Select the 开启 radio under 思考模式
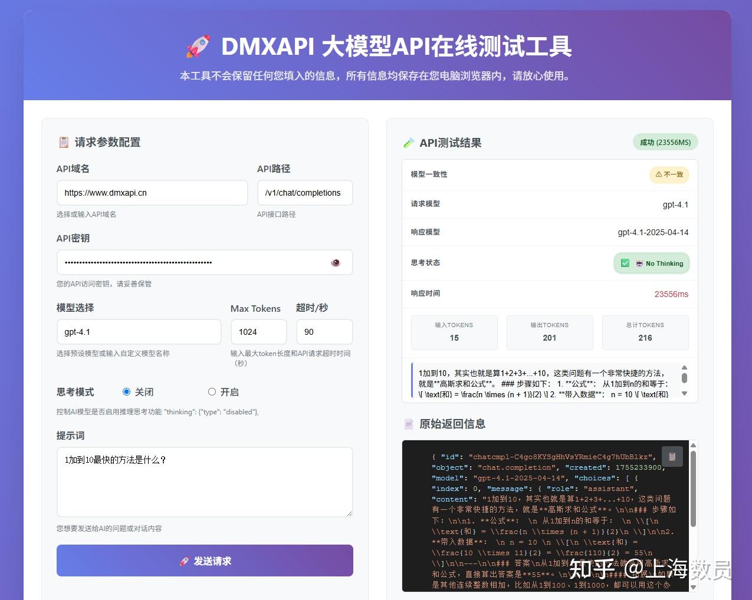The width and height of the screenshot is (752, 600). (211, 391)
